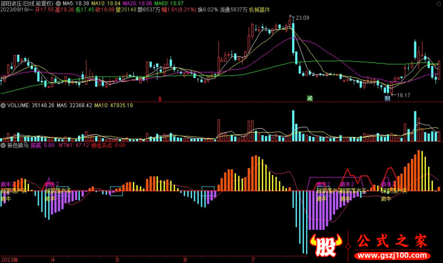
Task: Click the red $ marker on price chart
Action: (160, 99)
